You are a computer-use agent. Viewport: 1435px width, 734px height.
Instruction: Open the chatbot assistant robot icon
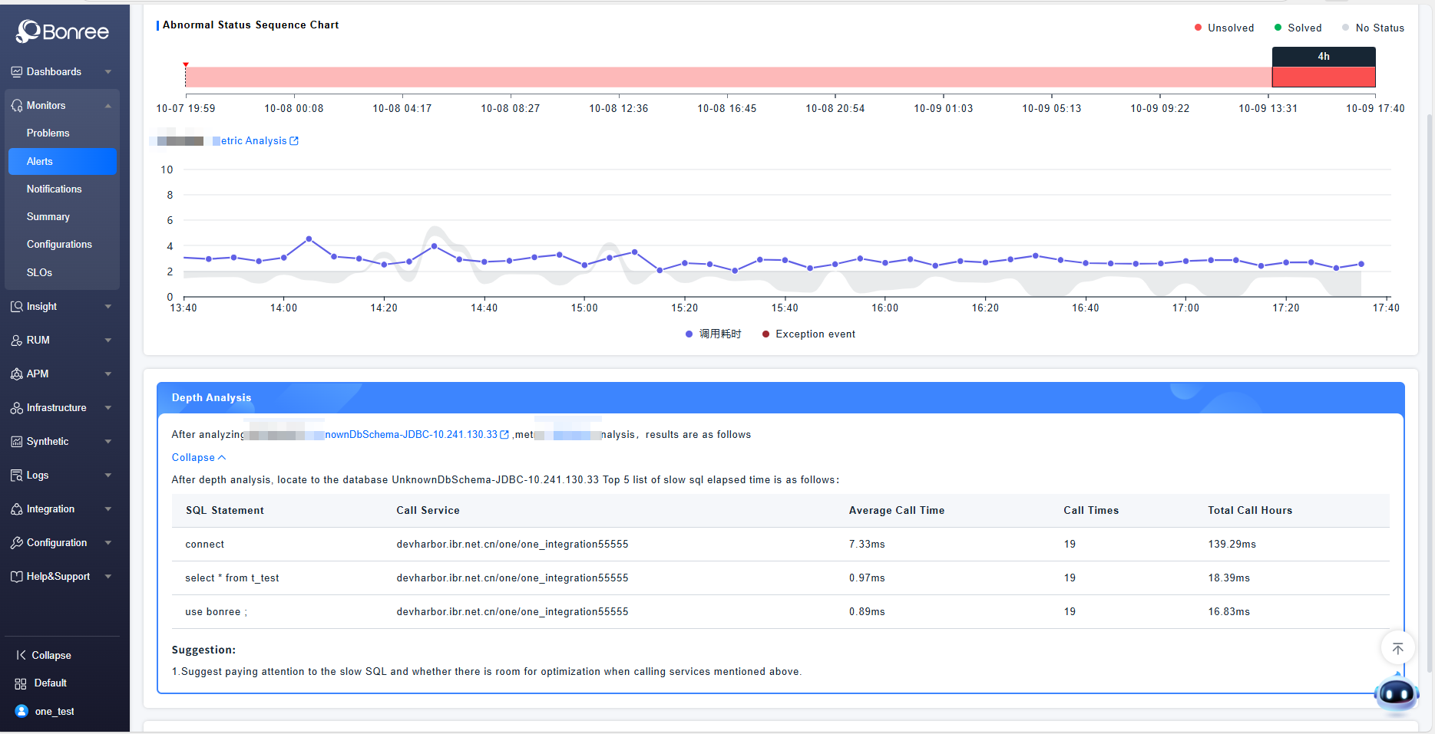[1396, 694]
